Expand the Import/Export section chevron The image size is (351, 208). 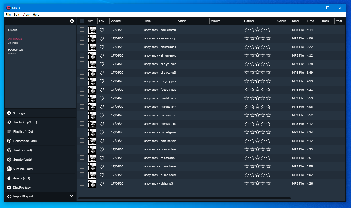coord(71,196)
